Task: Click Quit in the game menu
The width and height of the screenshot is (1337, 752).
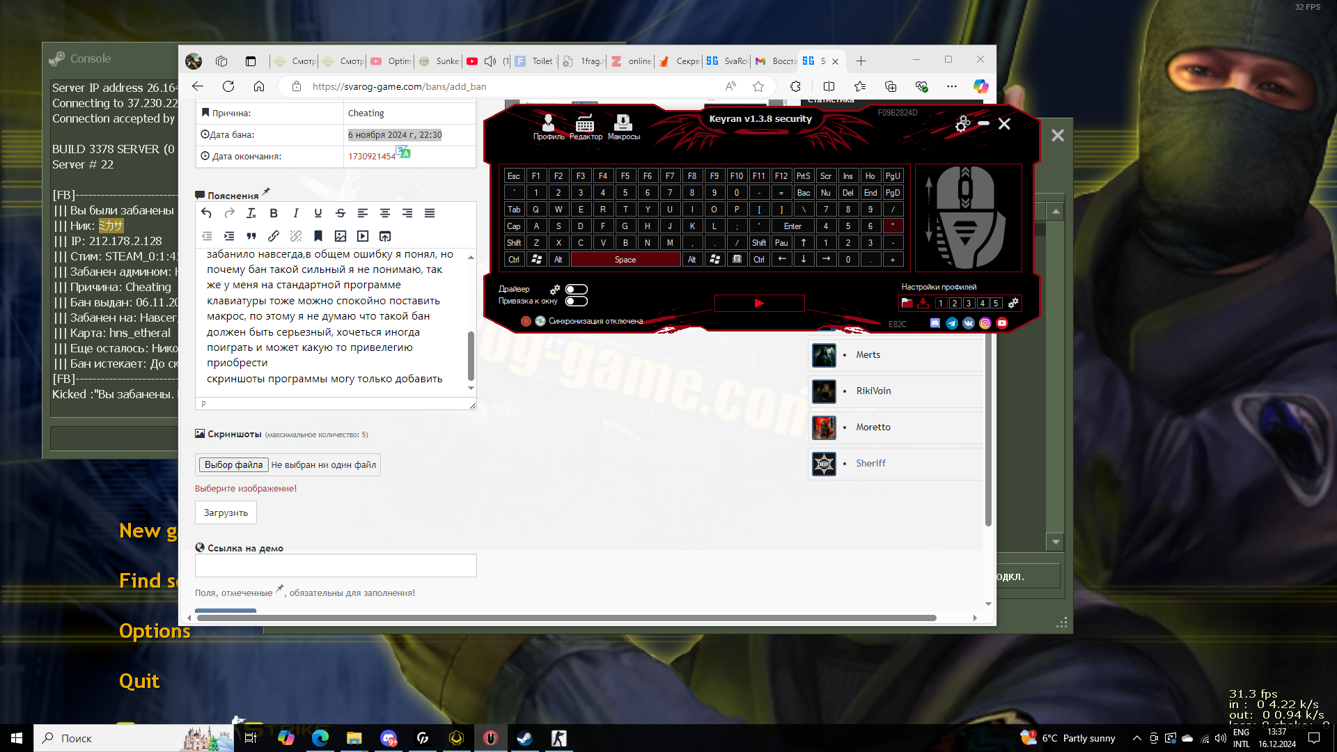Action: click(139, 681)
